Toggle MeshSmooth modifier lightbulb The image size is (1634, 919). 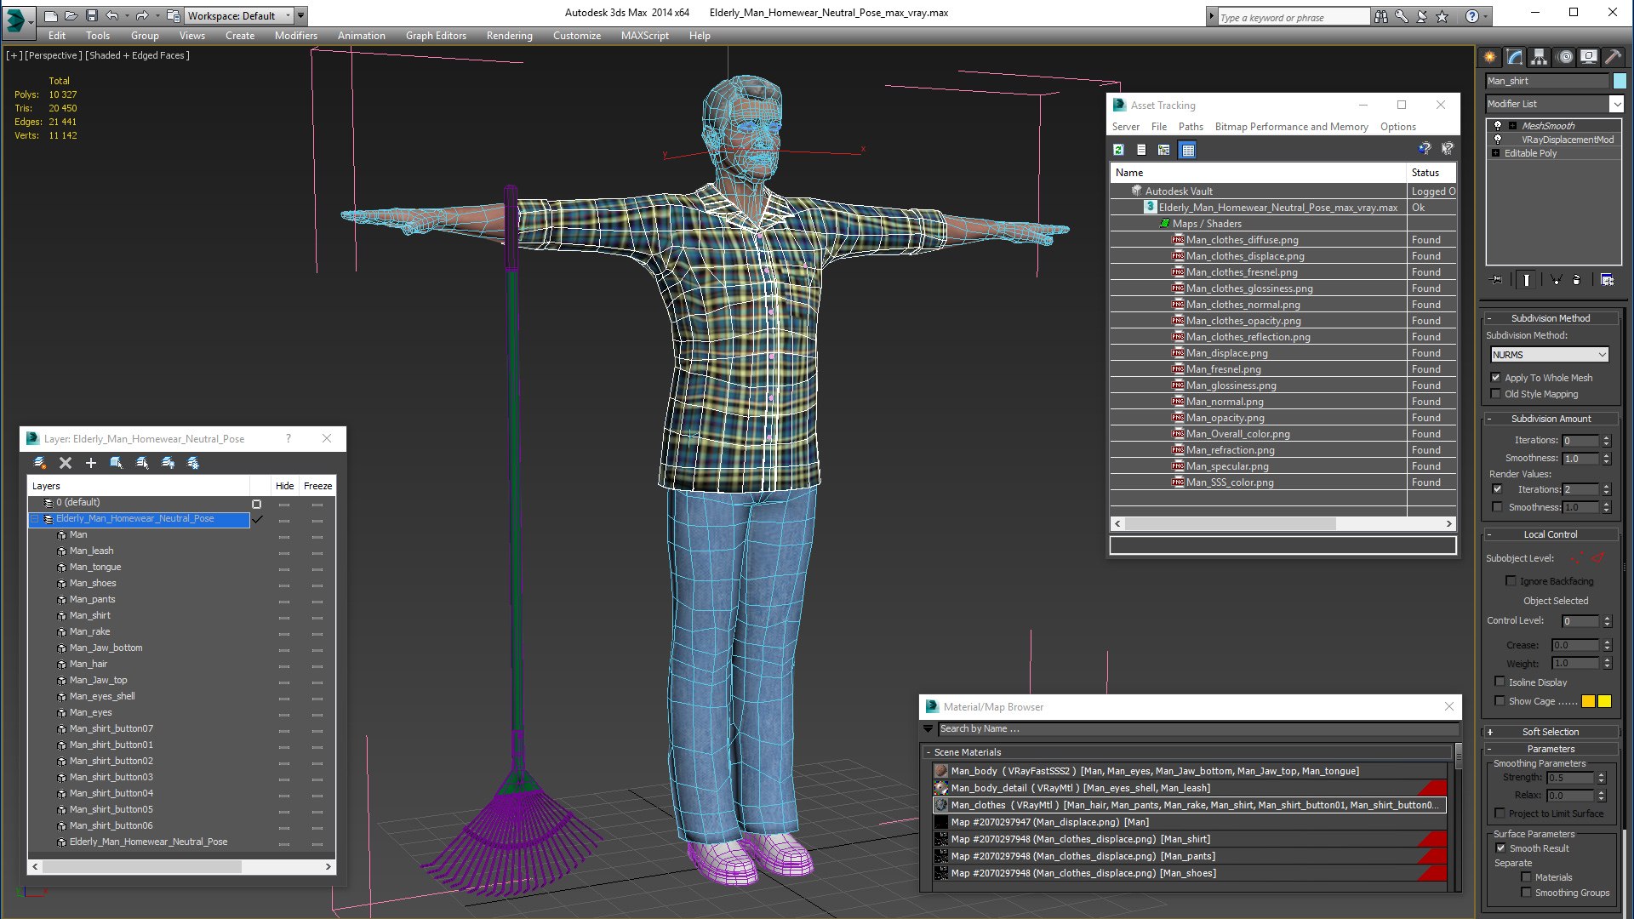click(1498, 126)
